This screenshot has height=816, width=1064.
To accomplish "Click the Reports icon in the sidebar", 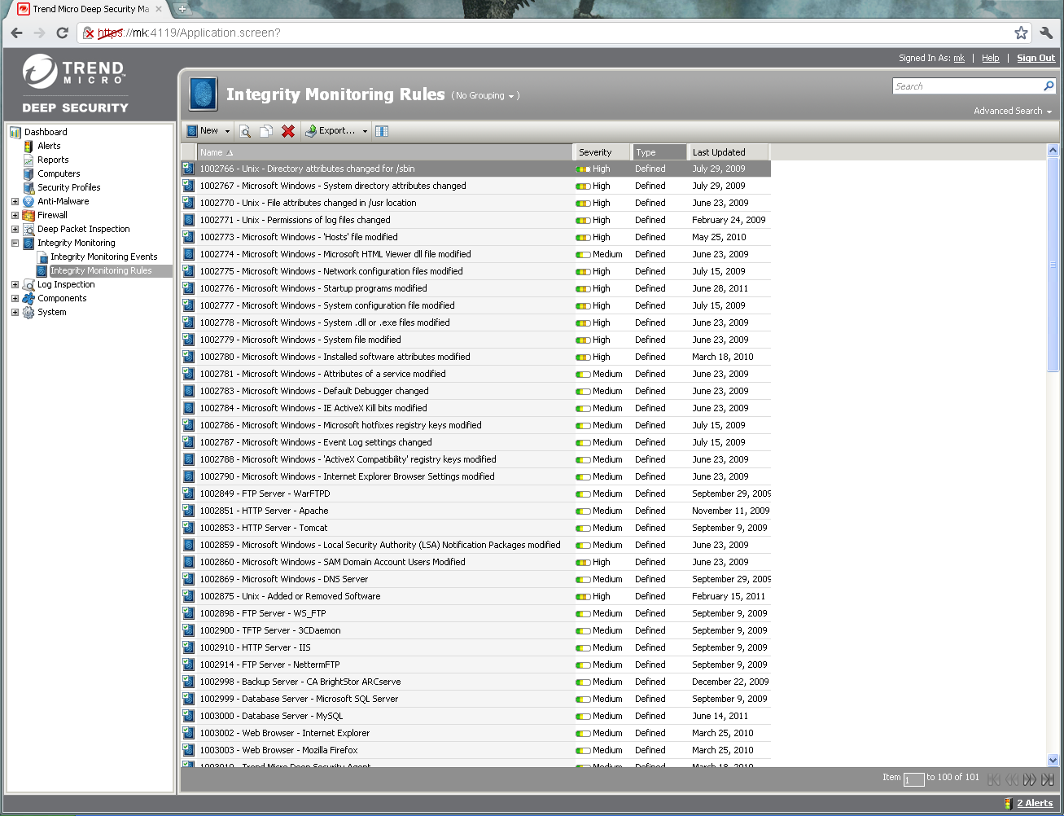I will (28, 160).
